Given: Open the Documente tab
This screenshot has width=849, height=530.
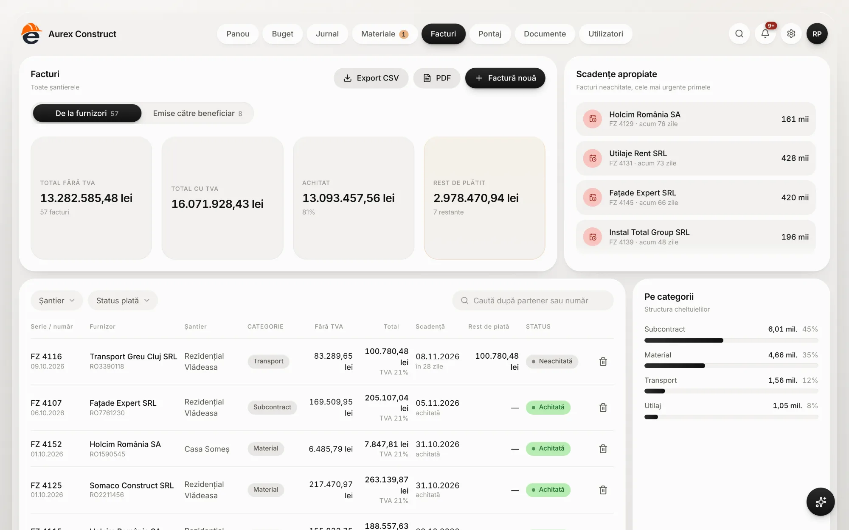Looking at the screenshot, I should [x=545, y=33].
